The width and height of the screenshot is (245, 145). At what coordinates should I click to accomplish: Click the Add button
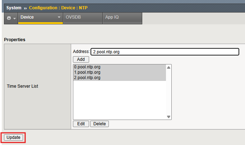[x=81, y=59]
